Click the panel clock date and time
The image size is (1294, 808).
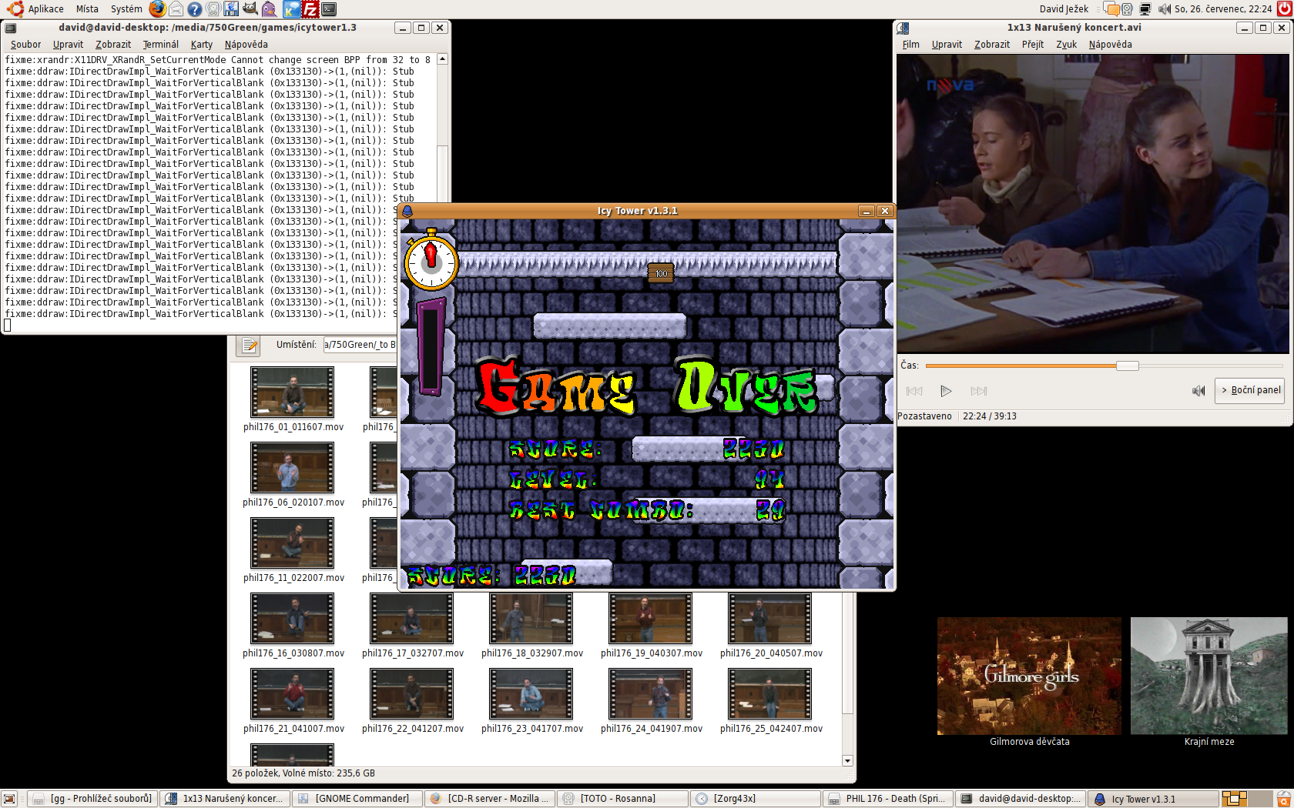click(x=1223, y=9)
